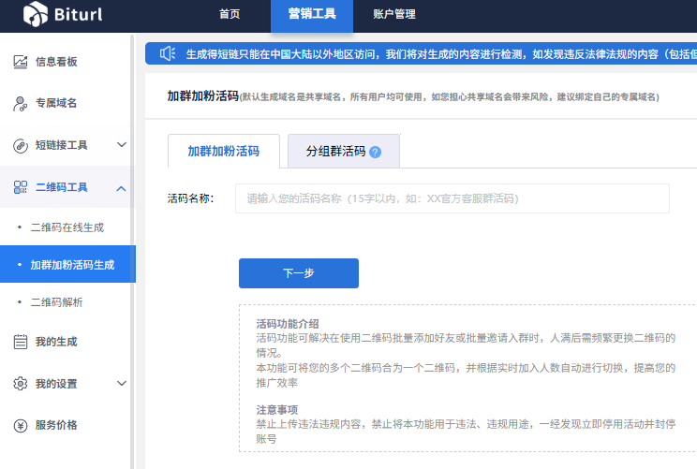The height and width of the screenshot is (469, 697).
Task: Click the 短链接工具 link icon
Action: pos(21,145)
